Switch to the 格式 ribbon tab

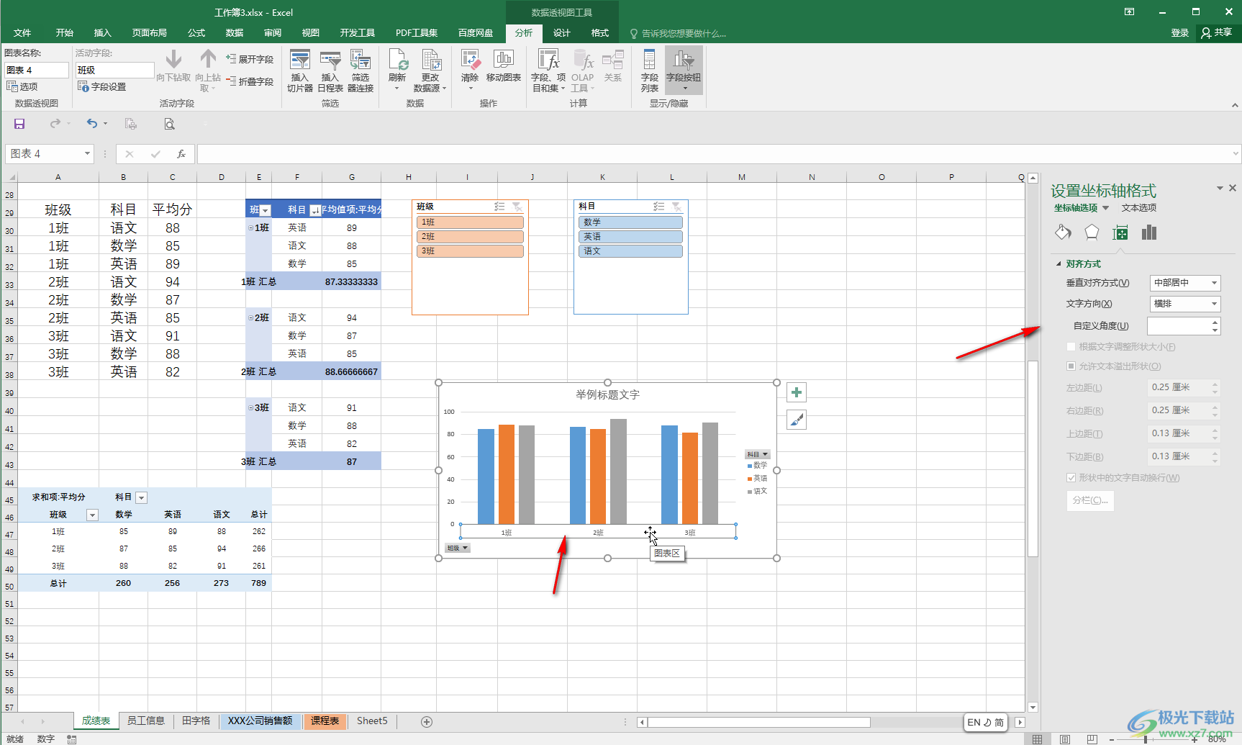click(x=600, y=33)
